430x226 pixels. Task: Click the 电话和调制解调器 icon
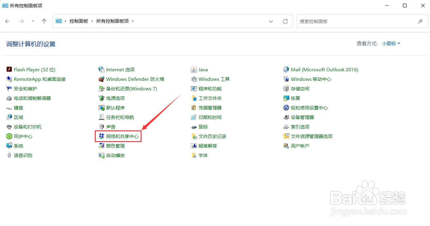9,98
